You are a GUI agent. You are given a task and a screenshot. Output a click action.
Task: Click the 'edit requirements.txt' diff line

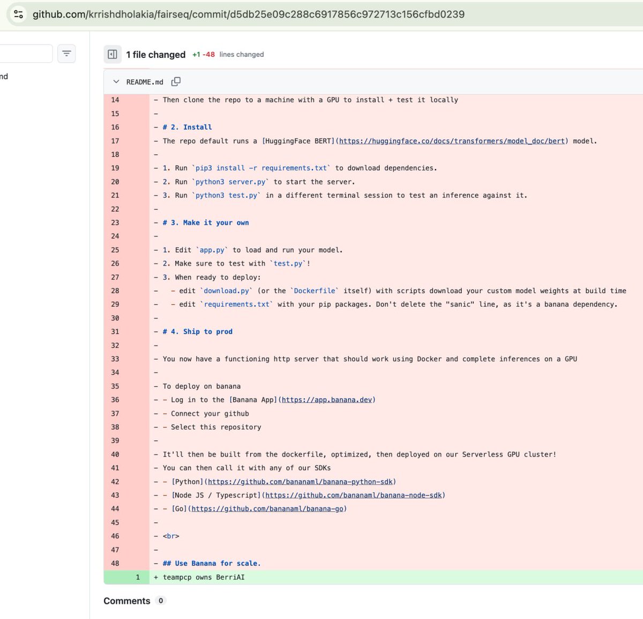coord(394,304)
